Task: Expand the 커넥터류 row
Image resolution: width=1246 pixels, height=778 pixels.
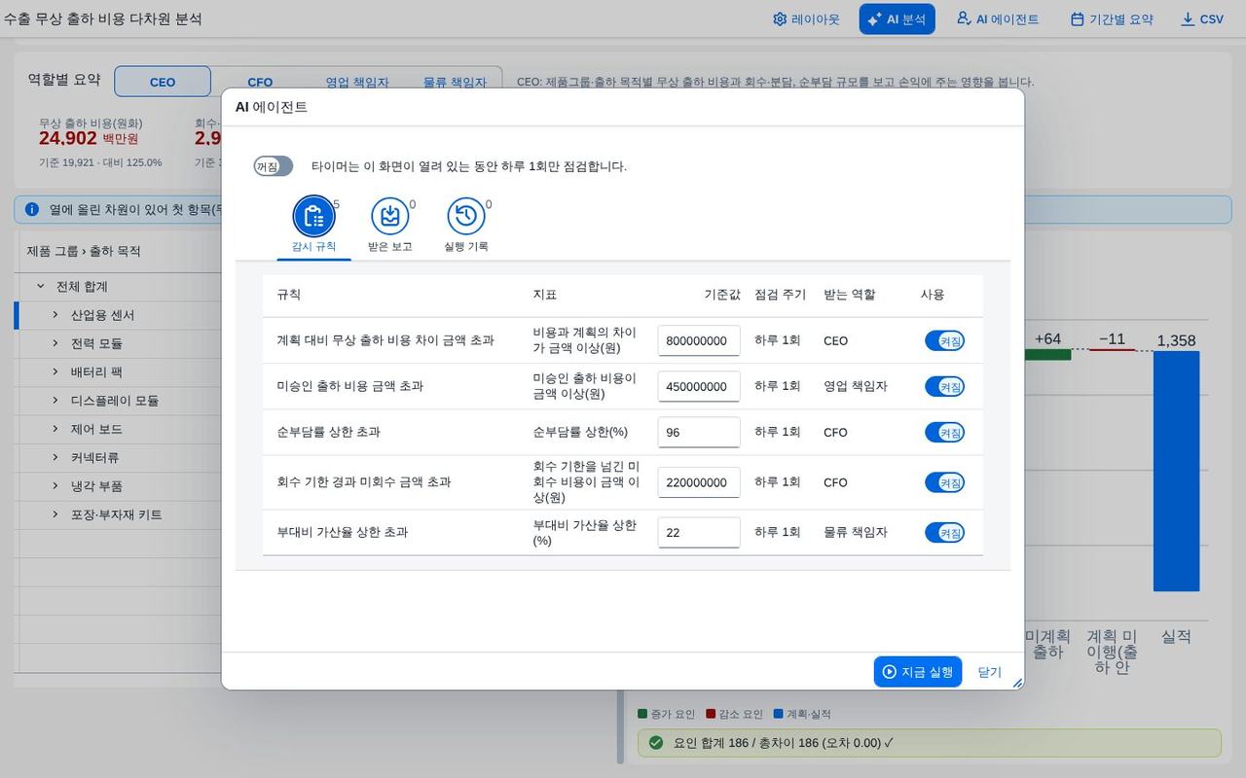Action: coord(55,457)
